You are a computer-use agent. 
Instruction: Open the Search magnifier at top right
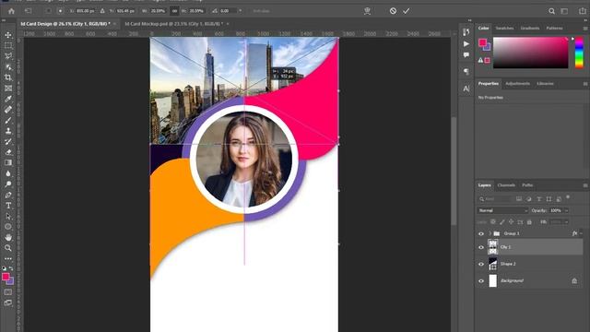551,11
